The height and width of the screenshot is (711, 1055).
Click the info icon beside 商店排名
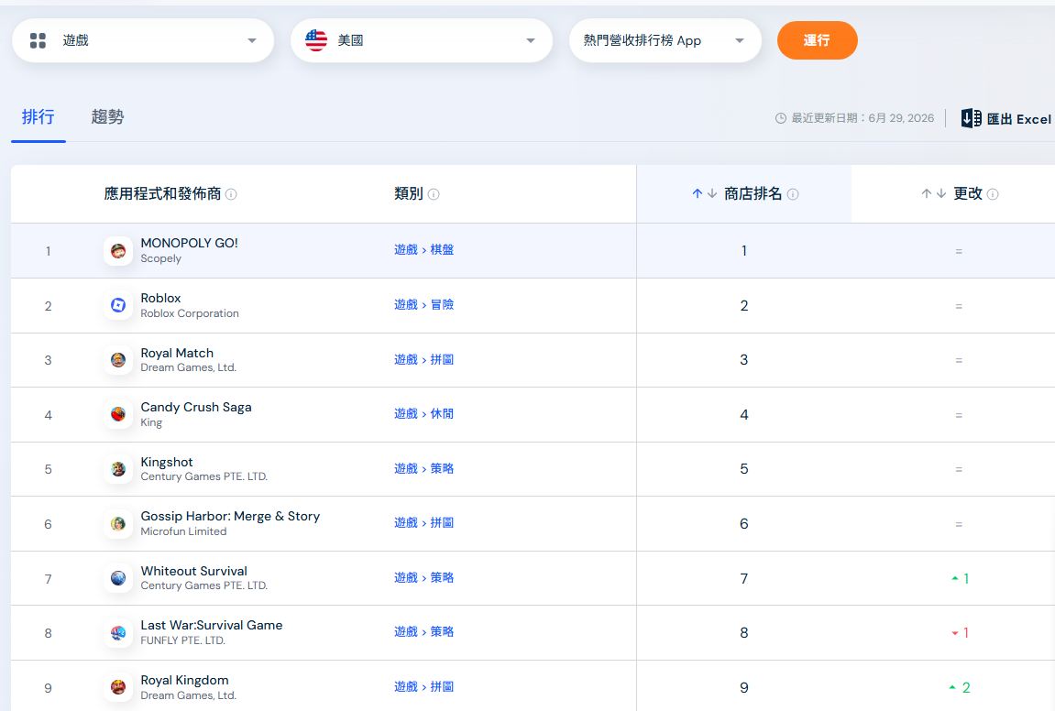[793, 194]
